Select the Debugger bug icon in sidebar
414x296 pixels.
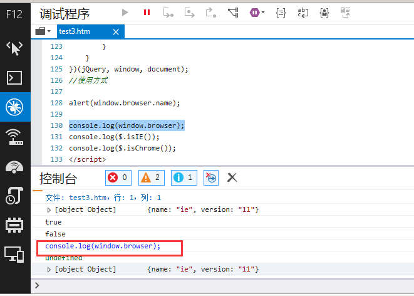pos(15,107)
